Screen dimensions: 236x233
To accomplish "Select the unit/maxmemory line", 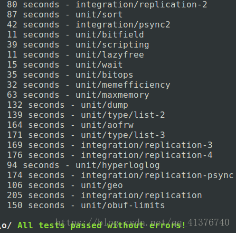I will click(x=78, y=95).
